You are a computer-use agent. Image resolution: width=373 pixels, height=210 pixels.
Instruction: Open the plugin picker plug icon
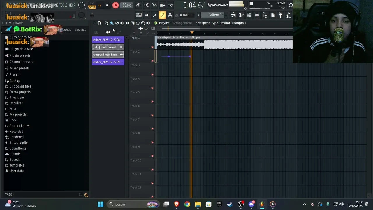(x=281, y=15)
